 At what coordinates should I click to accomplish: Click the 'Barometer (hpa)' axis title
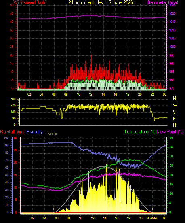point(163,2)
